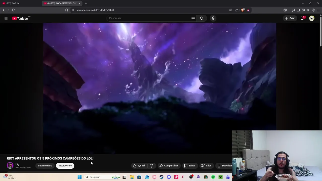The height and width of the screenshot is (181, 322).
Task: Go forward in browser history
Action: pyautogui.click(x=9, y=10)
